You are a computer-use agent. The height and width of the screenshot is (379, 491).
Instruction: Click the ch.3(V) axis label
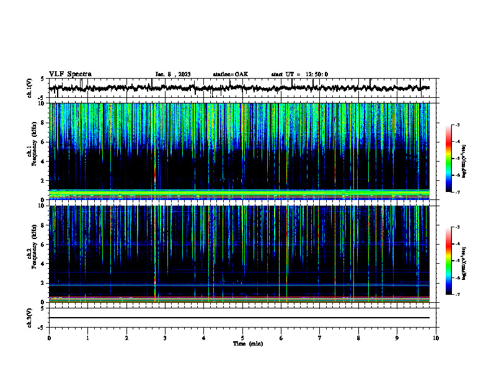point(30,318)
